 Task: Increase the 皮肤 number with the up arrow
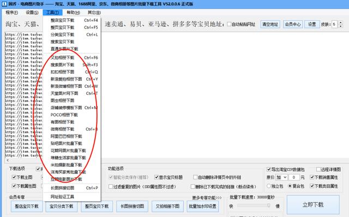tap(340, 23)
